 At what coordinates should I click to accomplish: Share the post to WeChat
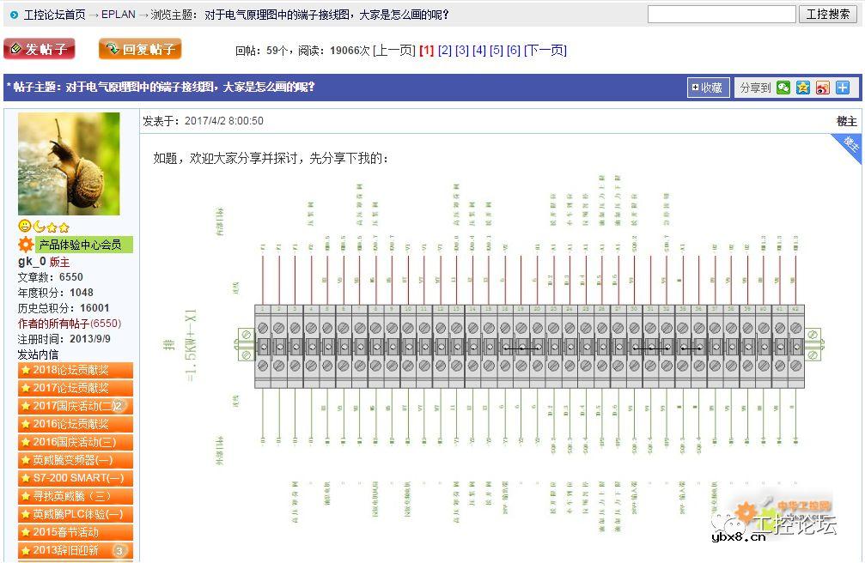pos(783,88)
